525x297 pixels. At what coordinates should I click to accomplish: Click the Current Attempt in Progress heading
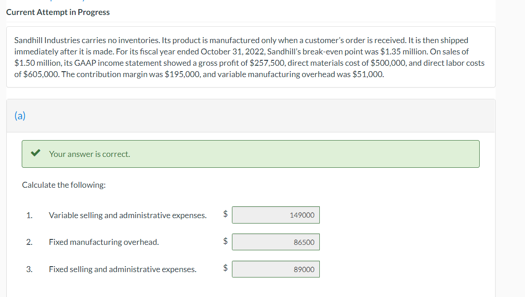(x=58, y=12)
